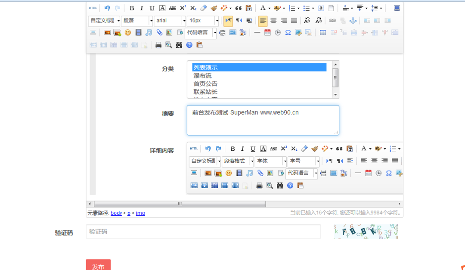Viewport: 465px width, 270px height.
Task: Click the outer editor's eraser clear-format icon
Action: click(203, 8)
